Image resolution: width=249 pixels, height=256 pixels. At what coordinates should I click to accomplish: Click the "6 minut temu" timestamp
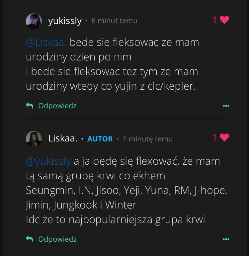[x=114, y=21]
